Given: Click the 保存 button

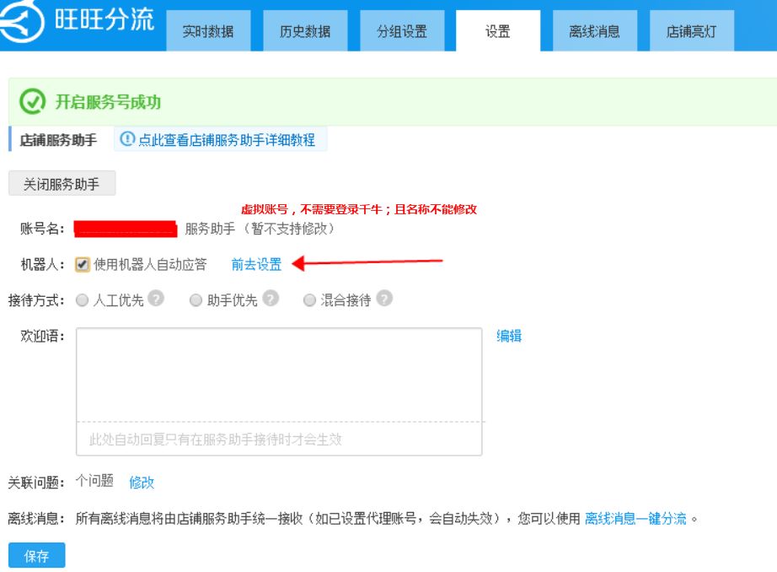Looking at the screenshot, I should (37, 555).
